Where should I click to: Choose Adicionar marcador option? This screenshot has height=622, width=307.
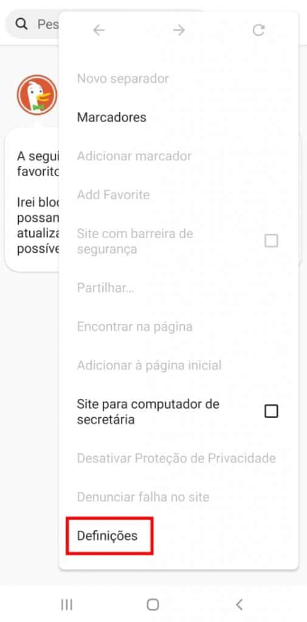[134, 156]
